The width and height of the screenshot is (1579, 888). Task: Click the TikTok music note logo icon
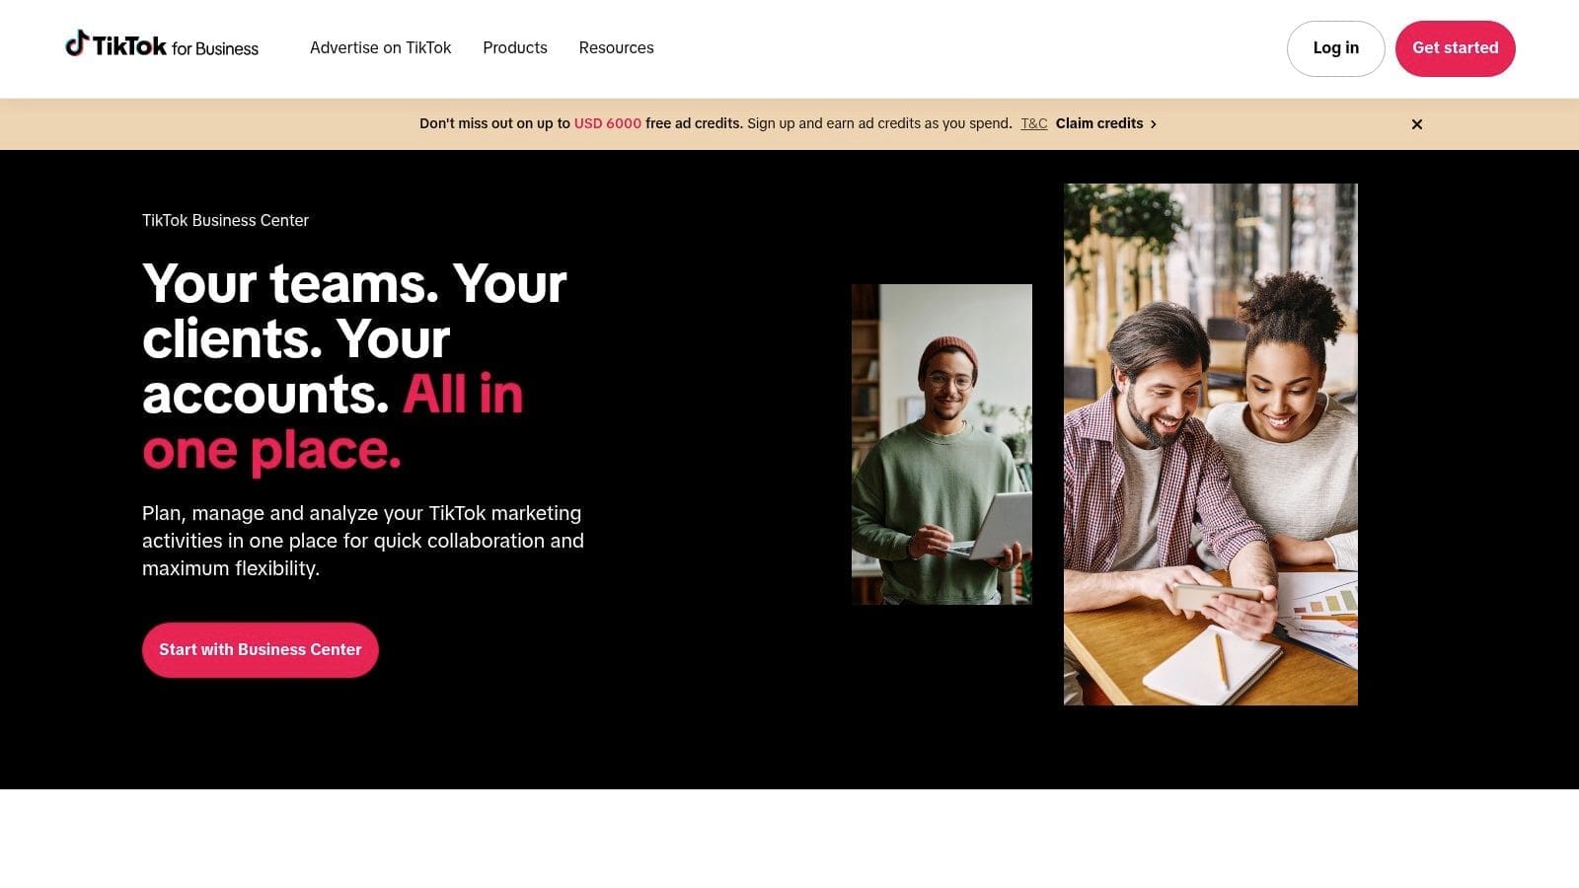tap(76, 43)
